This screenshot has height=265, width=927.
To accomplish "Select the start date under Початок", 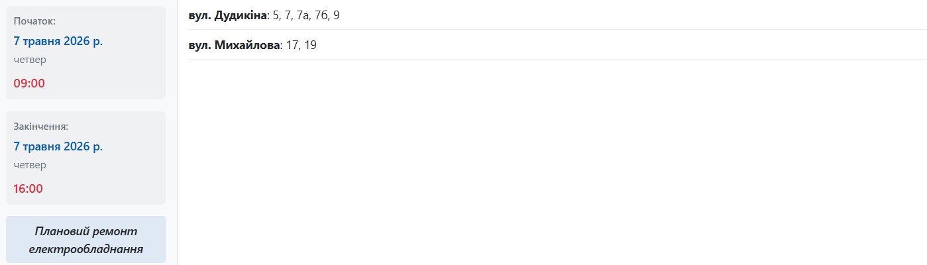I will coord(58,41).
